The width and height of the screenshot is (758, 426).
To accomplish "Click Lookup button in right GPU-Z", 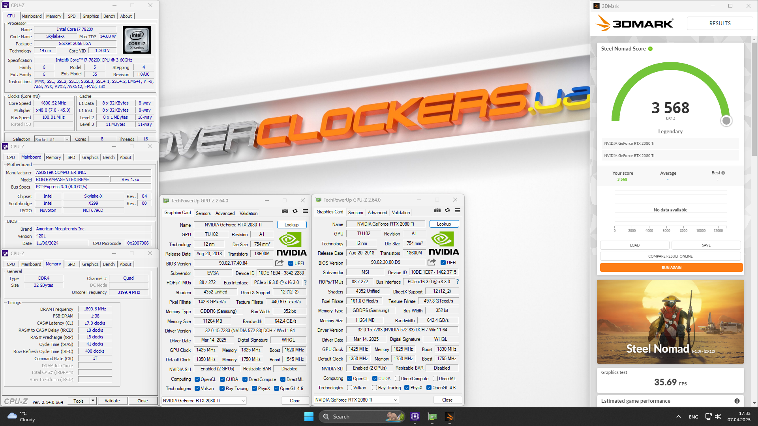I will pos(444,224).
